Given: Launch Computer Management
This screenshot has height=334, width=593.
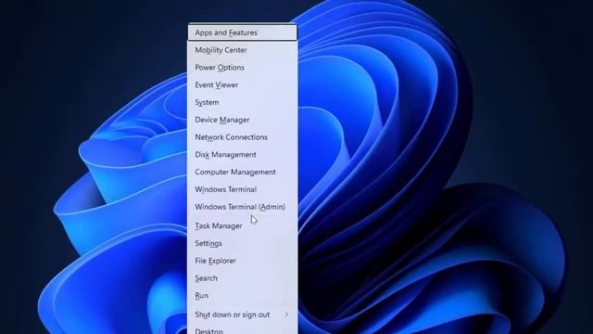Looking at the screenshot, I should (243, 172).
